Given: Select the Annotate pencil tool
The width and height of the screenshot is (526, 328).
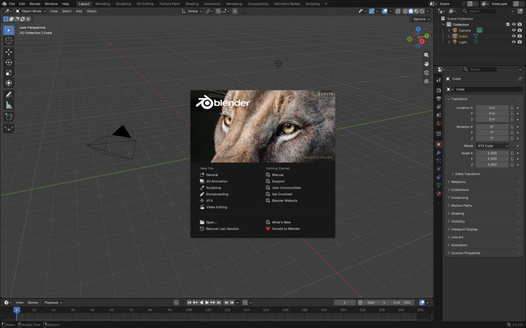Looking at the screenshot, I should pos(9,95).
